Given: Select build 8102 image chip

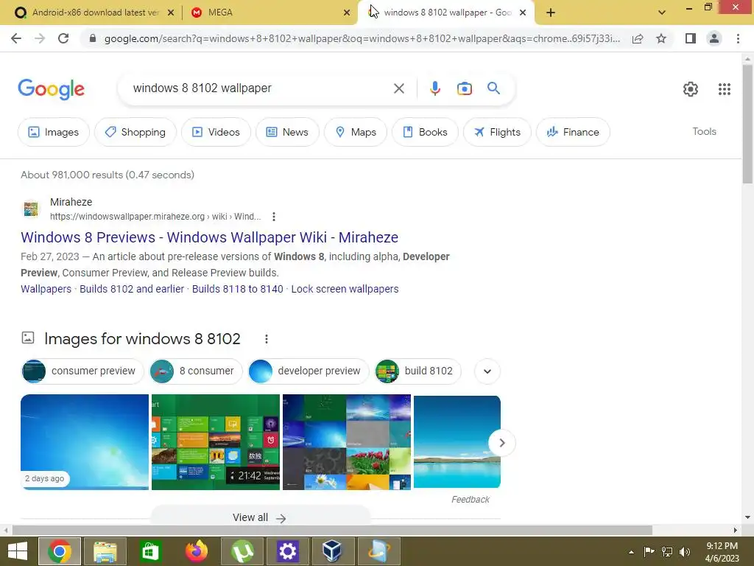Looking at the screenshot, I should point(418,371).
